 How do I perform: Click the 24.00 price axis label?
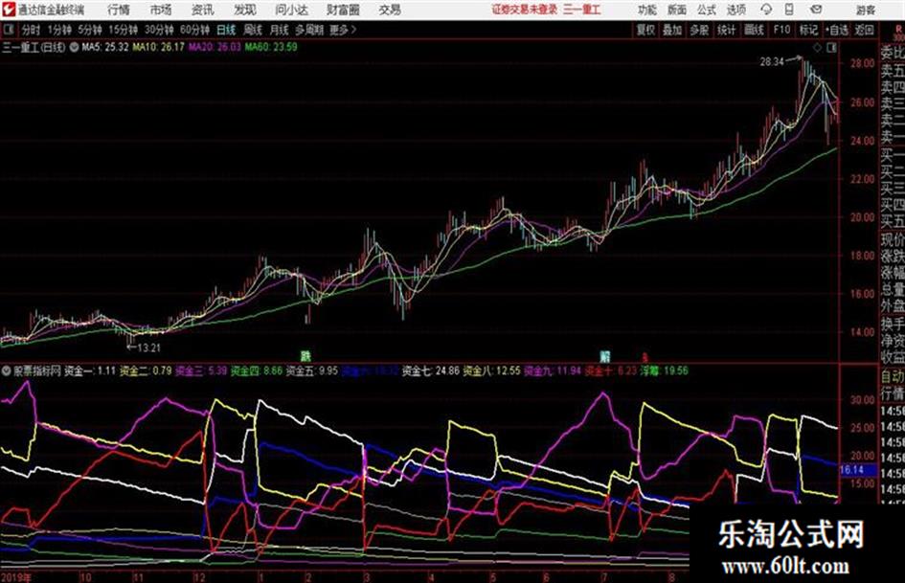point(862,141)
